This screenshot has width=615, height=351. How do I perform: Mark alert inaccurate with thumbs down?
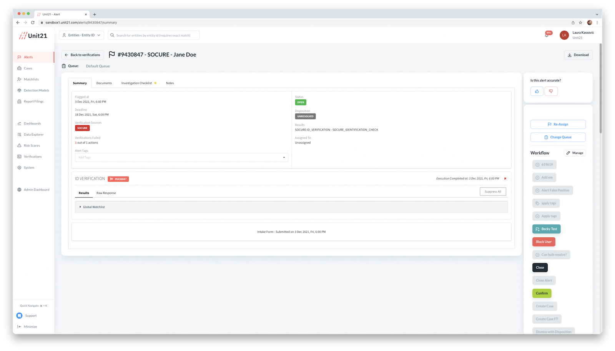pyautogui.click(x=551, y=91)
